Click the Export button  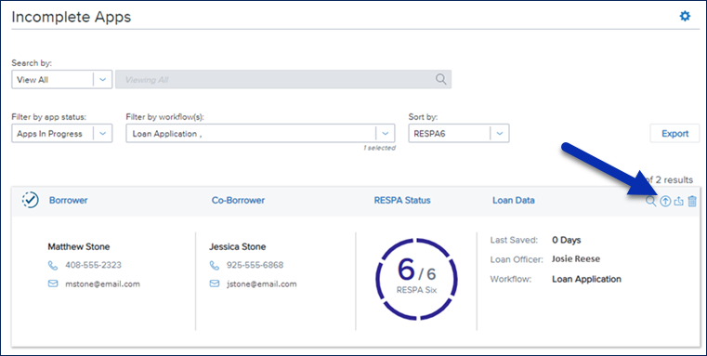(x=674, y=134)
